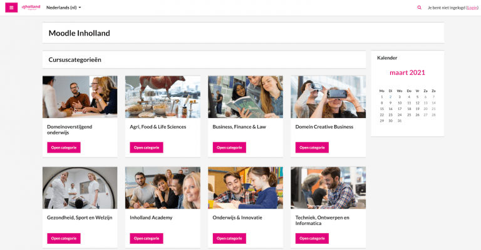Click the Domeinoverstijgend onderwijs thumbnail image
The height and width of the screenshot is (250, 481).
point(80,97)
